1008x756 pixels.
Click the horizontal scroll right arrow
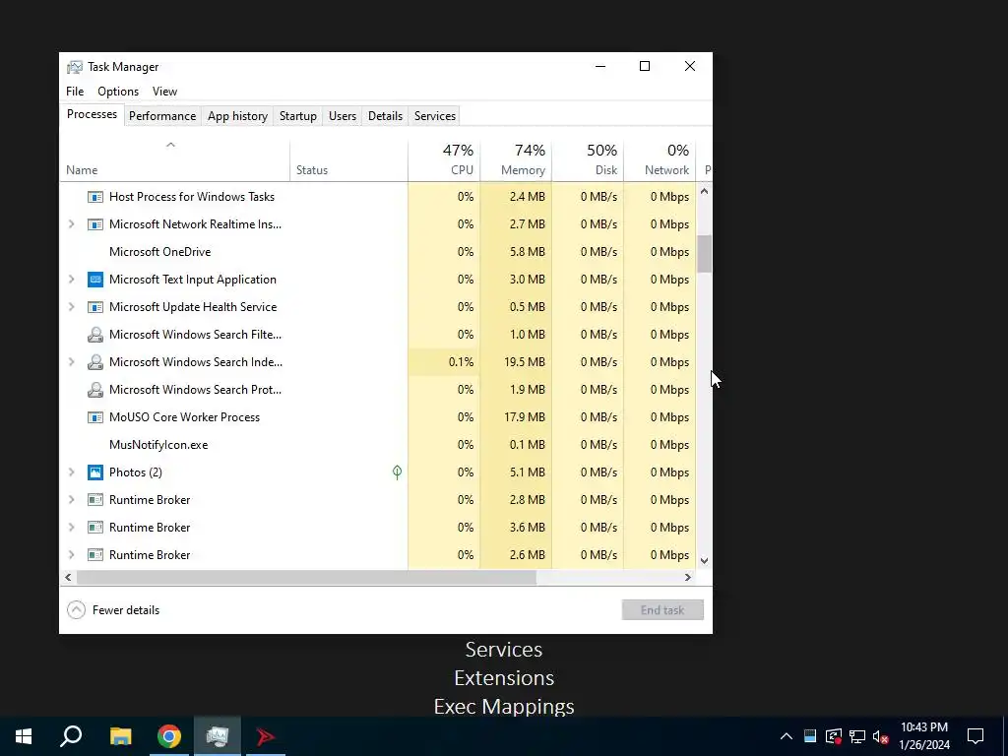coord(688,577)
